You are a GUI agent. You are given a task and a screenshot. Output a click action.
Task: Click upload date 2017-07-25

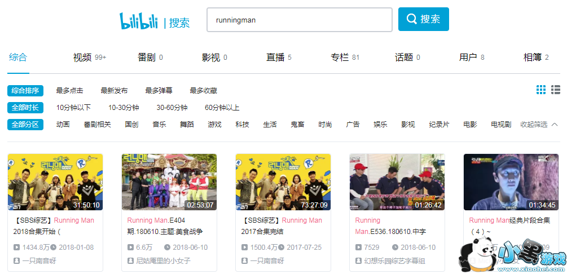coord(300,248)
